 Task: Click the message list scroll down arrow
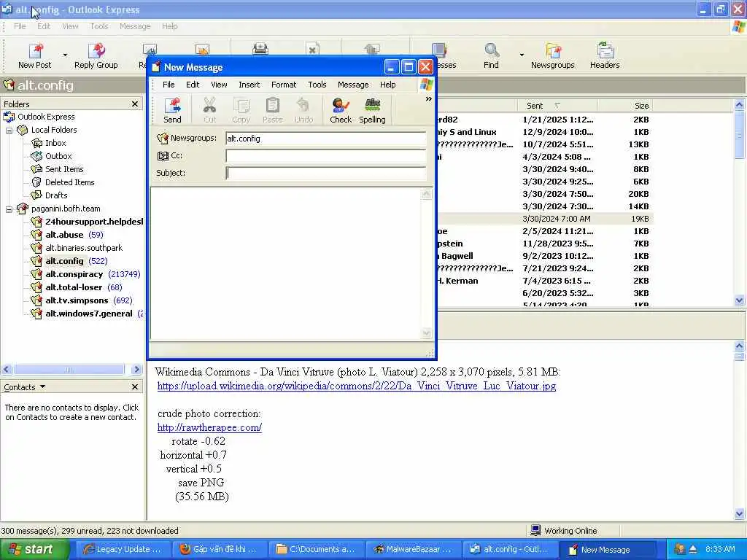tap(739, 300)
